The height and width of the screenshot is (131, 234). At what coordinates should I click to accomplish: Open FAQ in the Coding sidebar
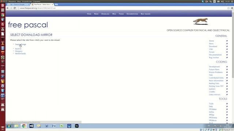point(211,75)
